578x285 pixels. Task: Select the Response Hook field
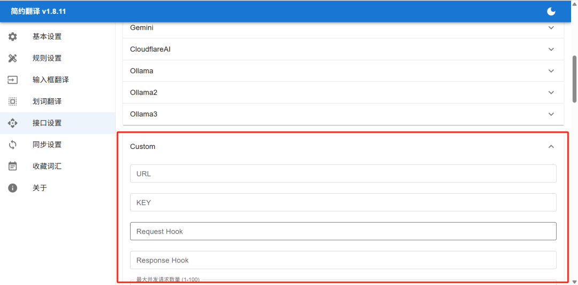343,260
